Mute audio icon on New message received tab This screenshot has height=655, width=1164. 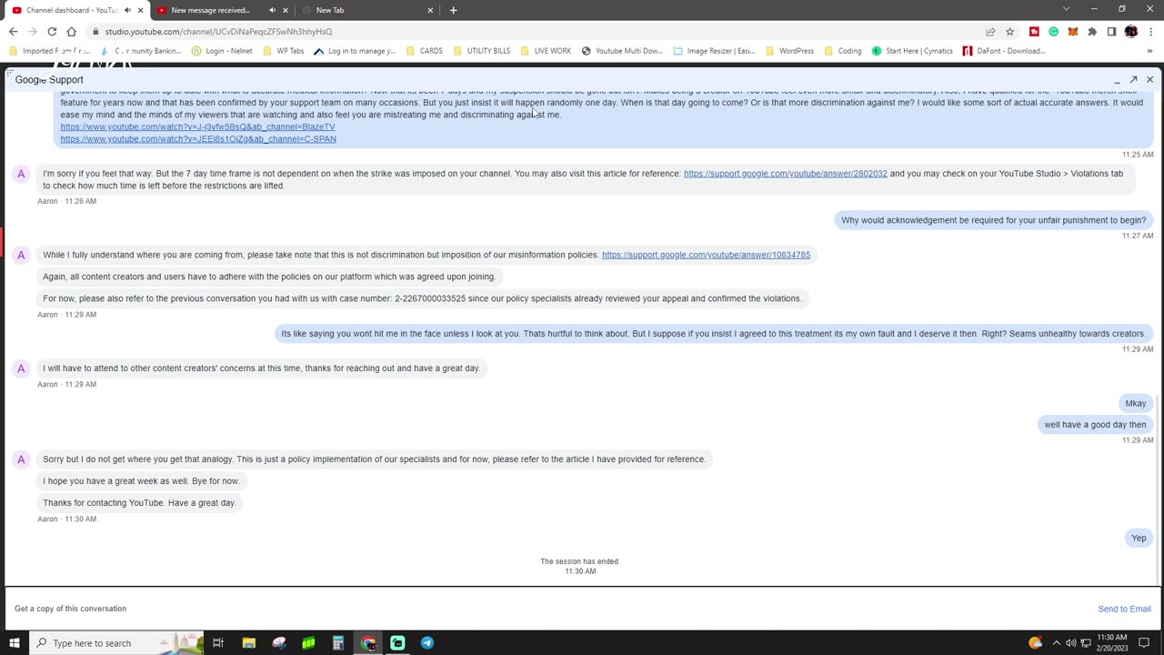click(272, 10)
